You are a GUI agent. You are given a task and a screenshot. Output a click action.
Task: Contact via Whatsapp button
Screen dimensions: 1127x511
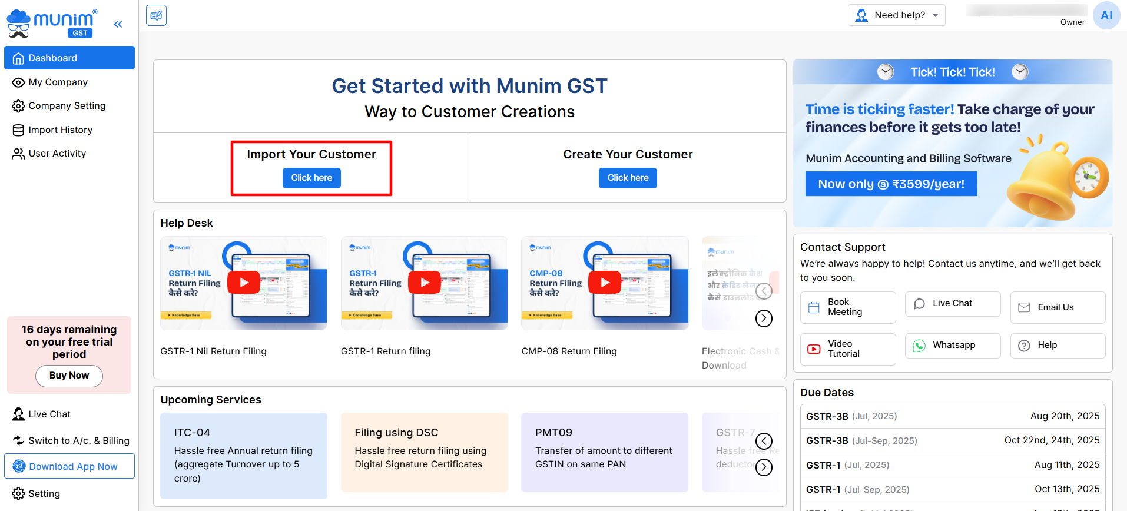coord(953,346)
